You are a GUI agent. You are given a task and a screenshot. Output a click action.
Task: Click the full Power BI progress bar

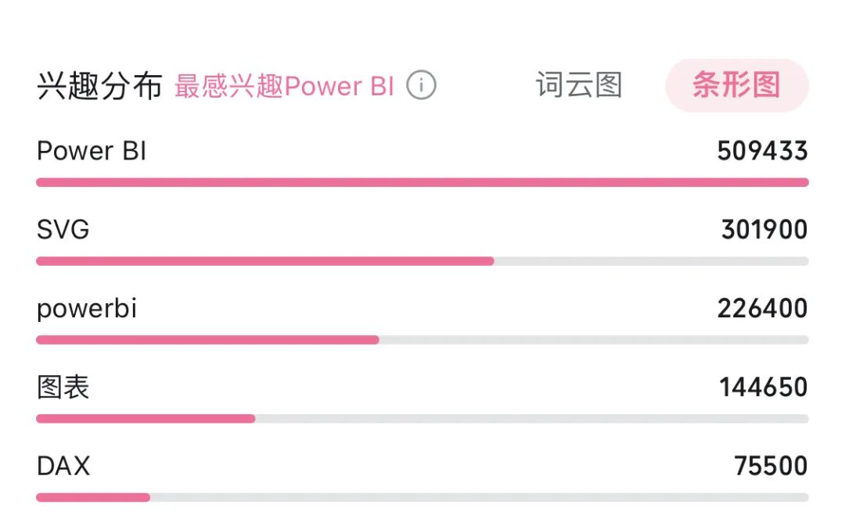pyautogui.click(x=422, y=183)
